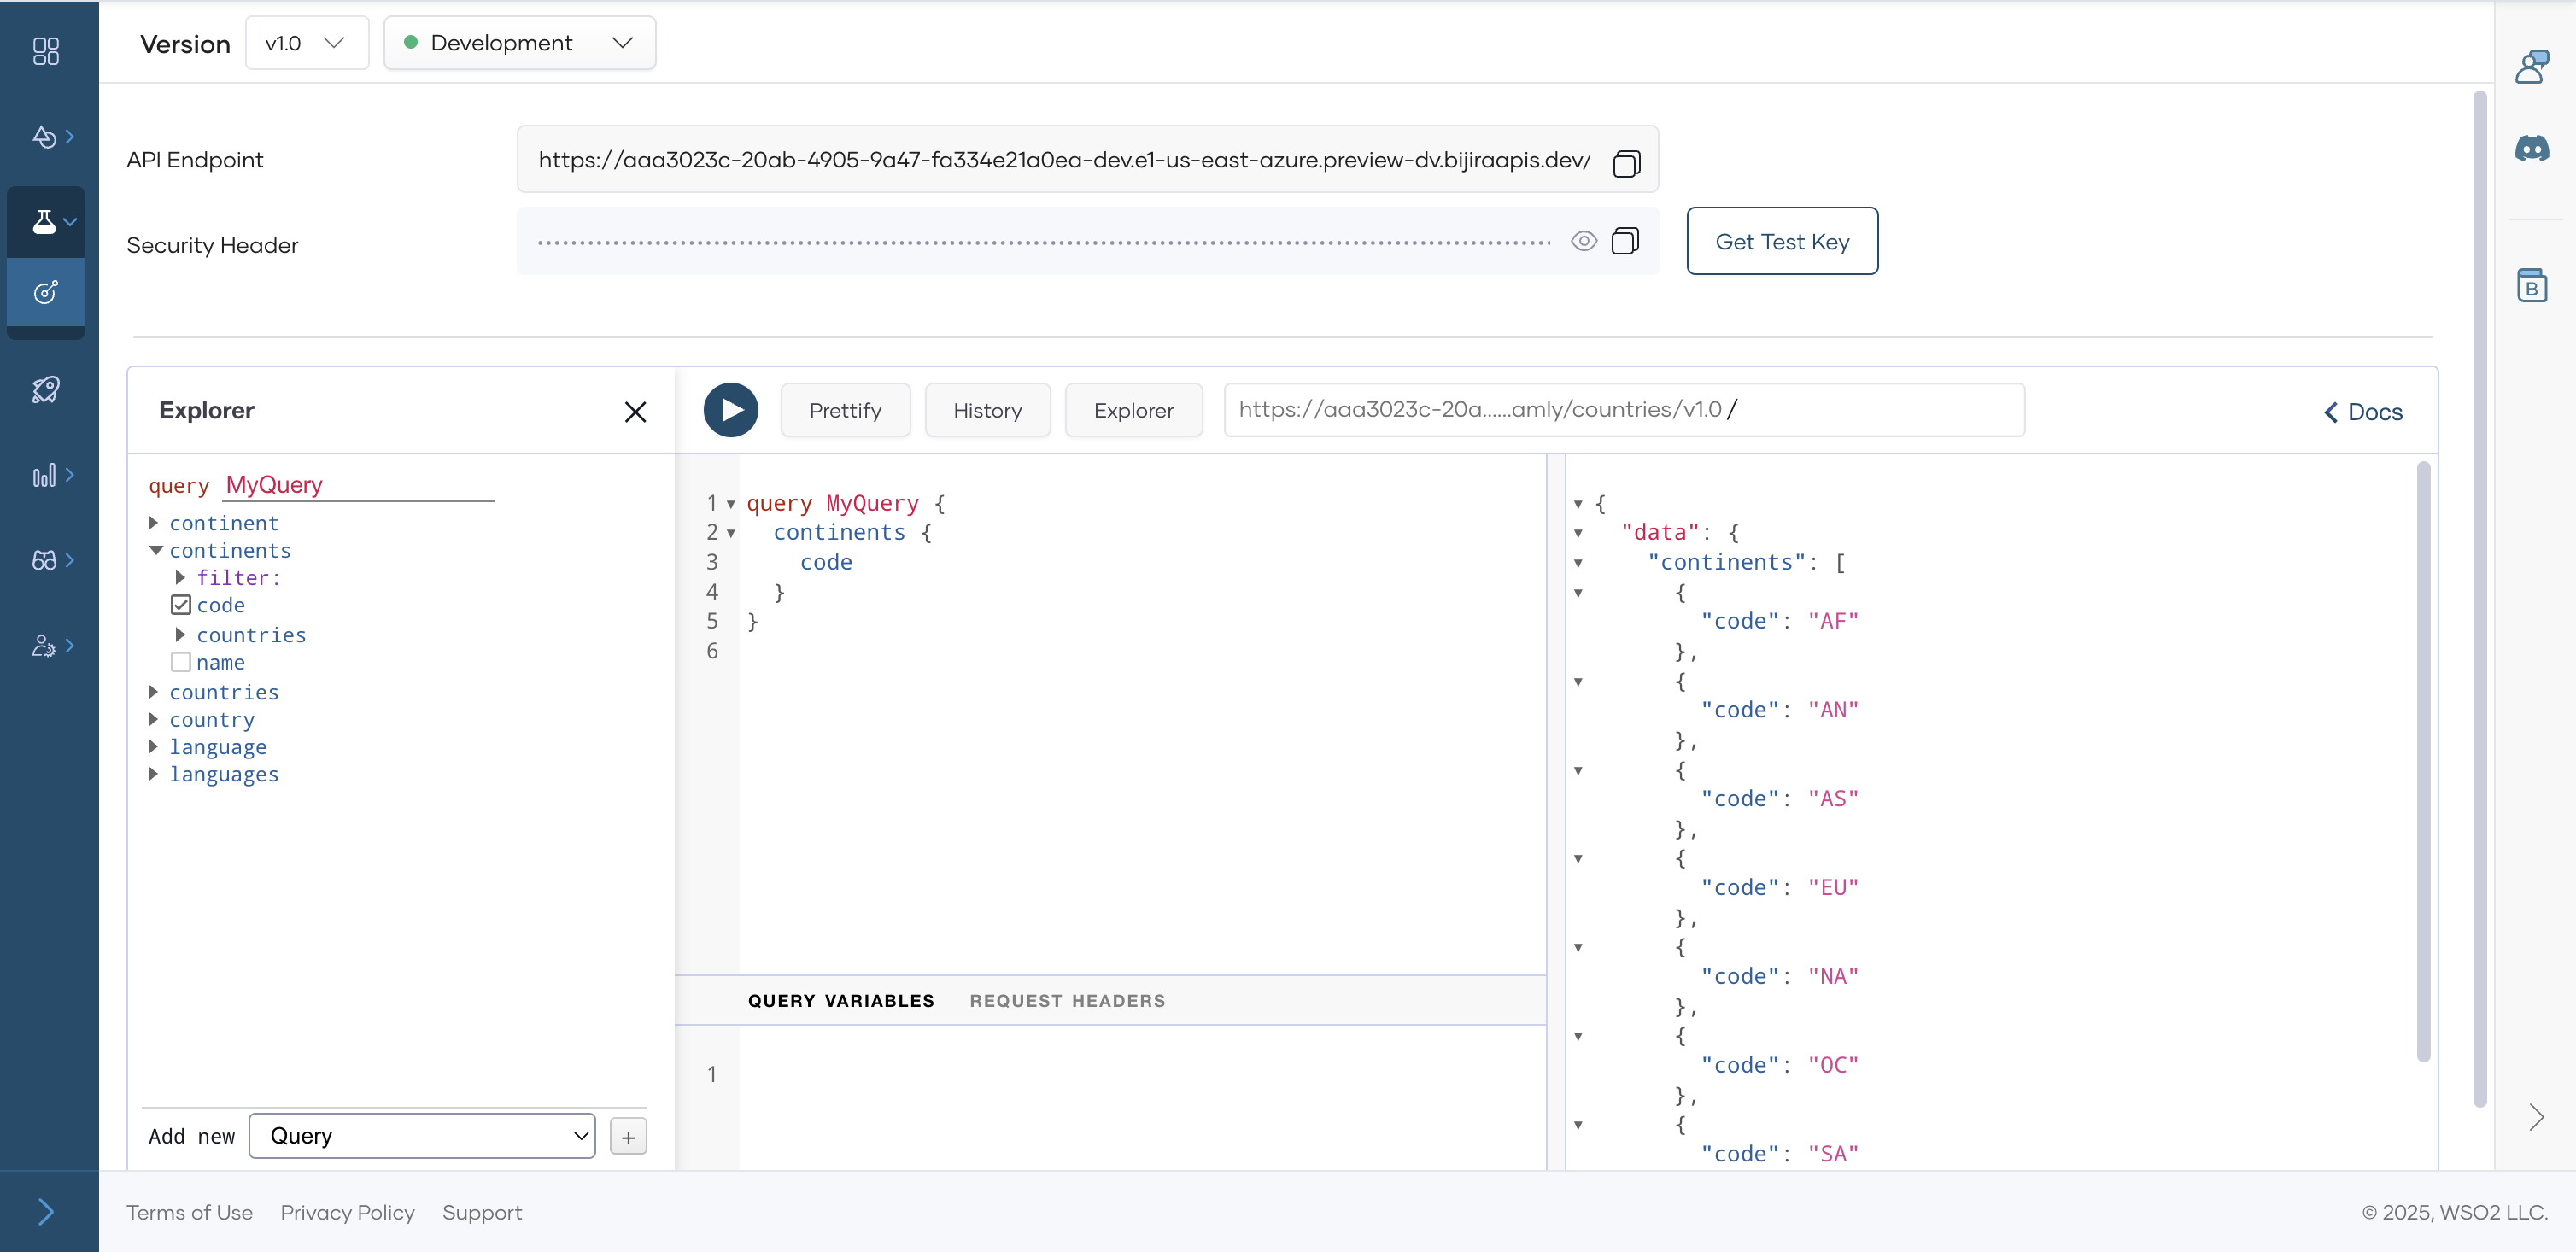This screenshot has height=1252, width=2576.
Task: Close the Explorer panel
Action: point(634,412)
